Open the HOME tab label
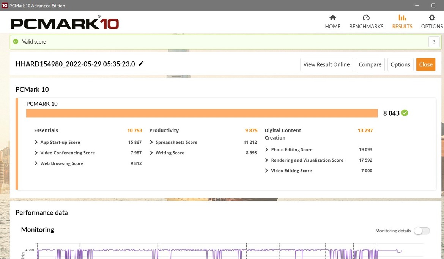 click(333, 26)
